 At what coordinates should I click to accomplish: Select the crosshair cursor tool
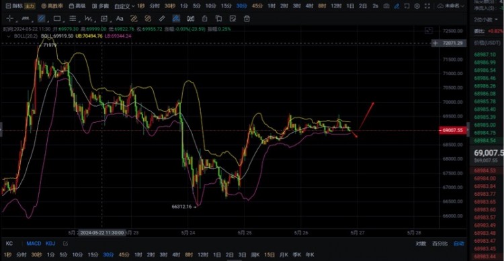[9, 19]
